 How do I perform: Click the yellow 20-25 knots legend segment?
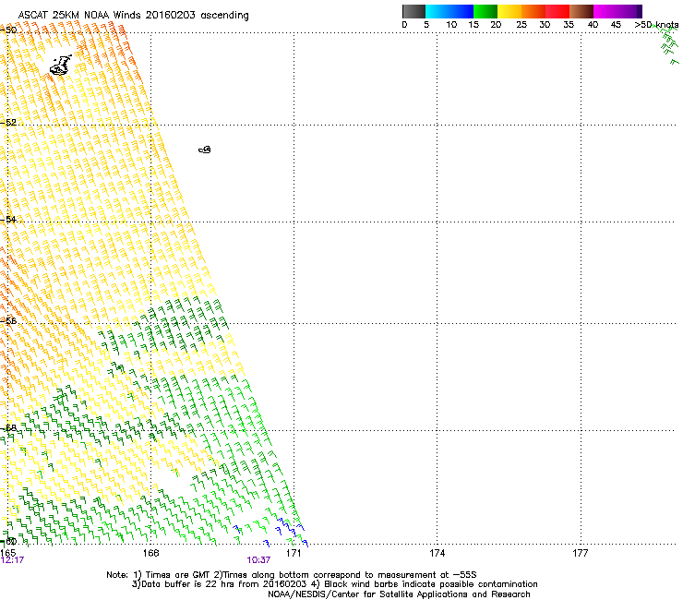(x=509, y=11)
